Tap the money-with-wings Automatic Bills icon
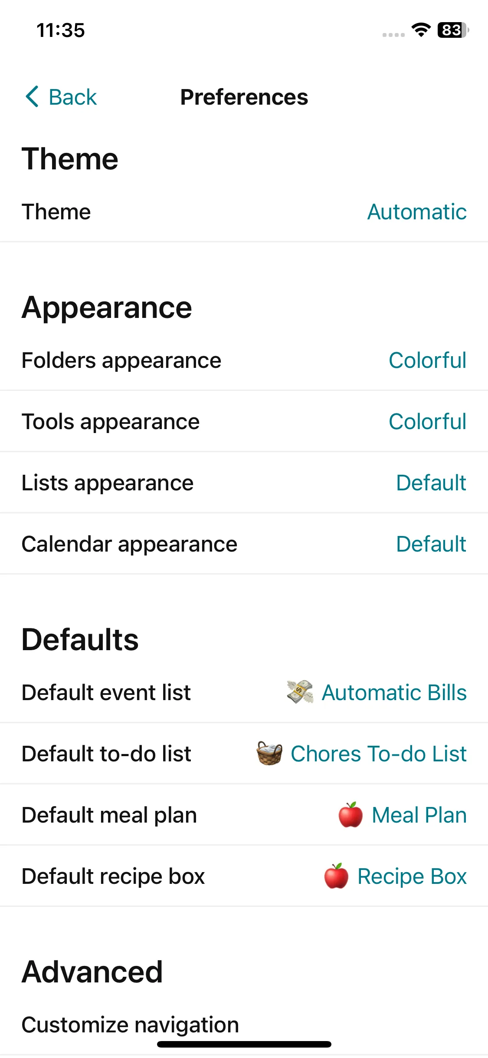Screen dimensions: 488x1058 coord(300,692)
